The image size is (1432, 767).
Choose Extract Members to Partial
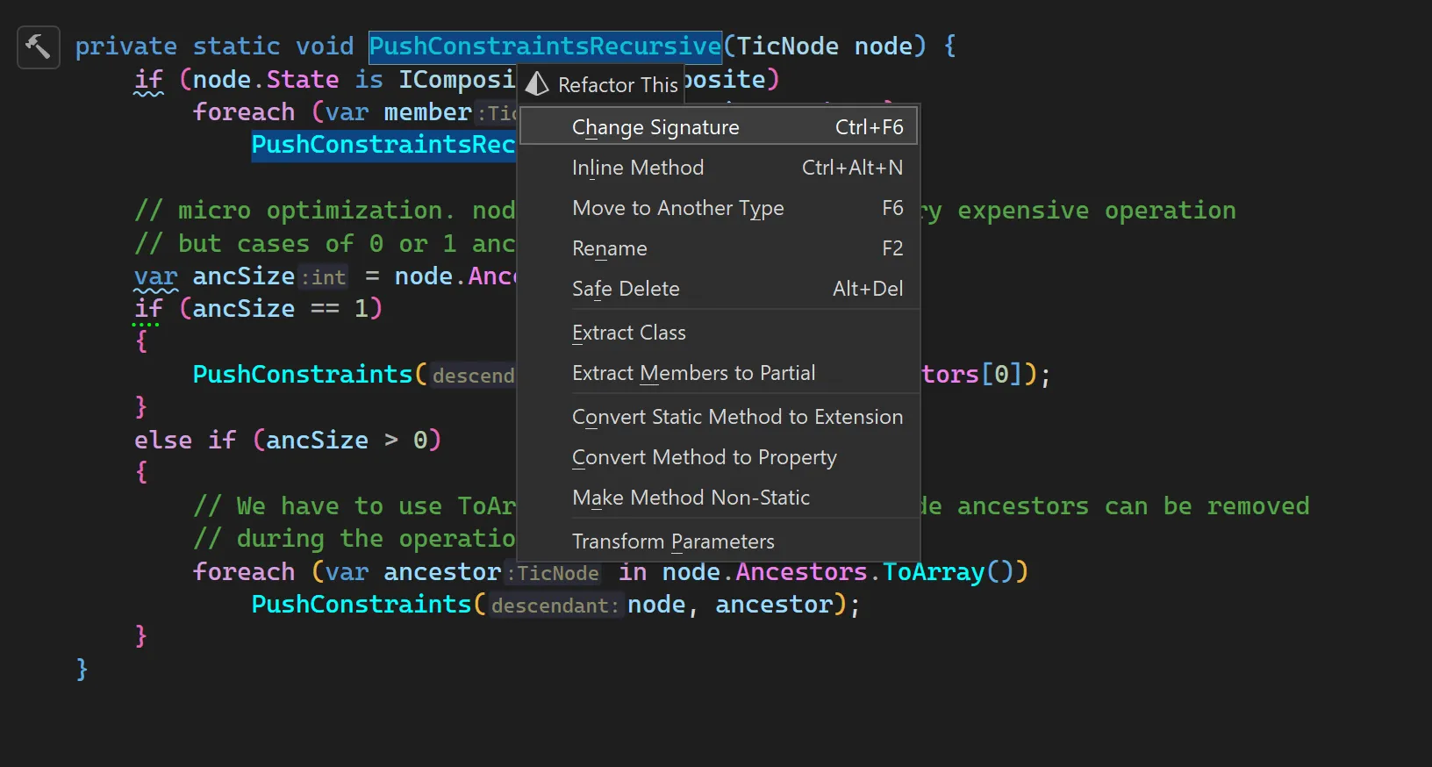719,372
